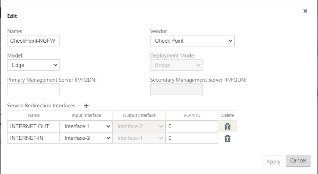Click the Primary Management Server IP/FQDN label
This screenshot has width=318, height=174.
(x=52, y=80)
